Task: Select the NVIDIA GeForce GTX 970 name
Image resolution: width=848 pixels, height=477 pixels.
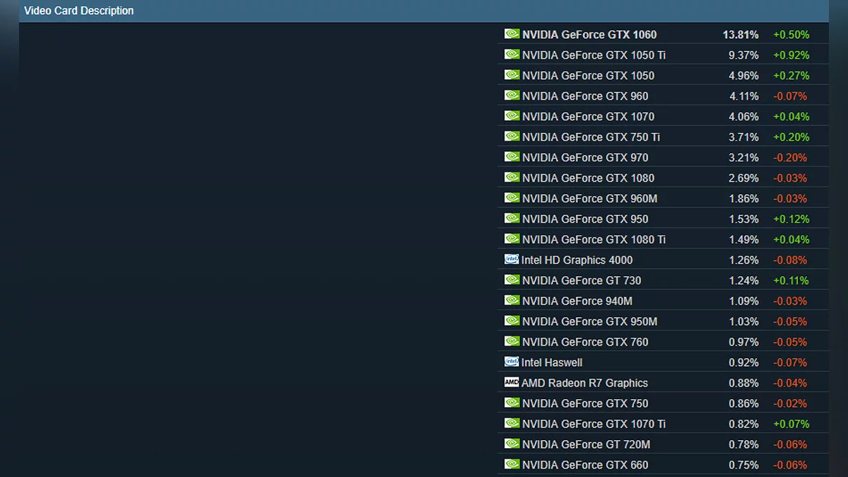Action: pos(585,158)
